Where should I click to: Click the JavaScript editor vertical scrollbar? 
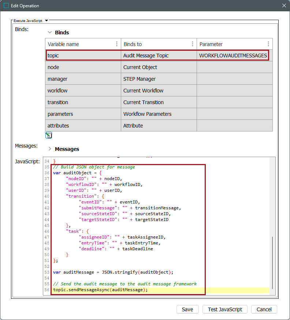coord(272,262)
